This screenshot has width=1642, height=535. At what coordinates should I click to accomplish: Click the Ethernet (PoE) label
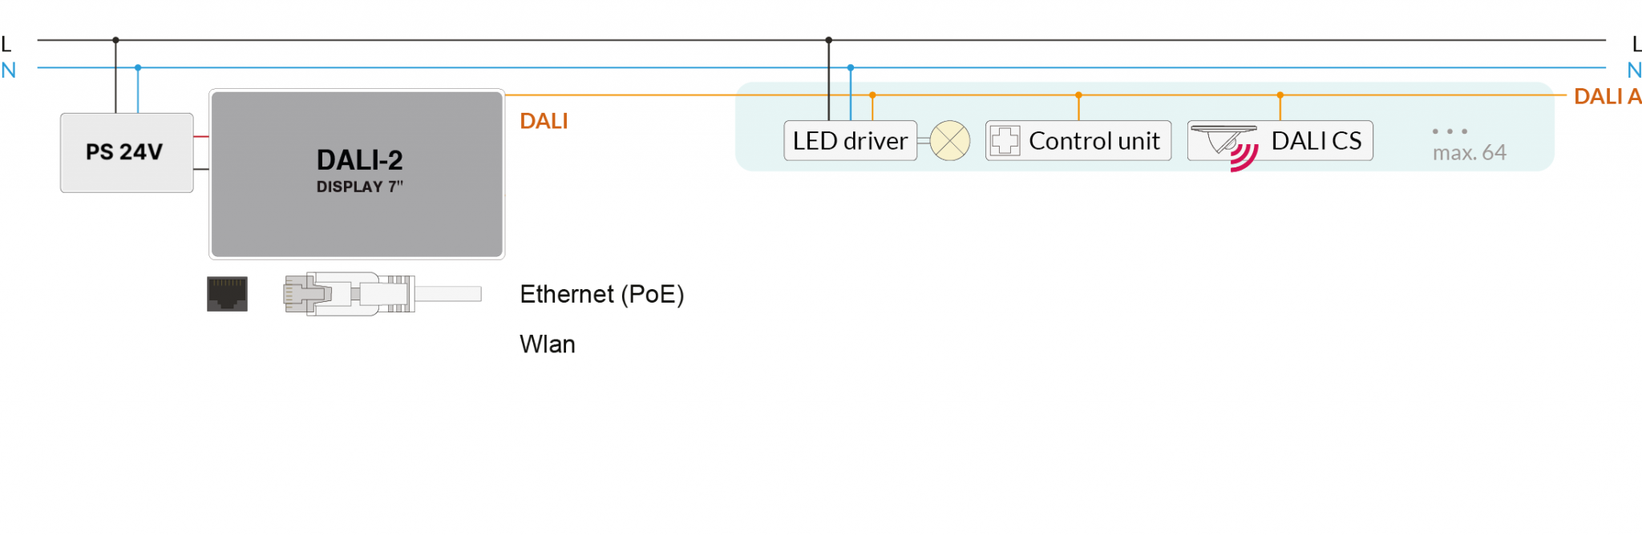[x=602, y=295]
